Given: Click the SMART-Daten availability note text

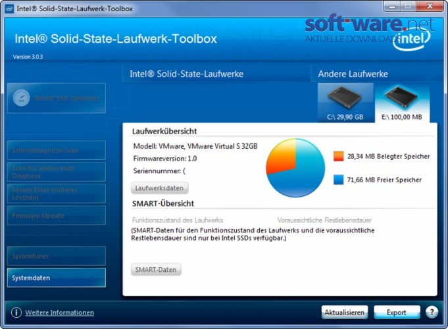Looking at the screenshot, I should click(x=253, y=234).
